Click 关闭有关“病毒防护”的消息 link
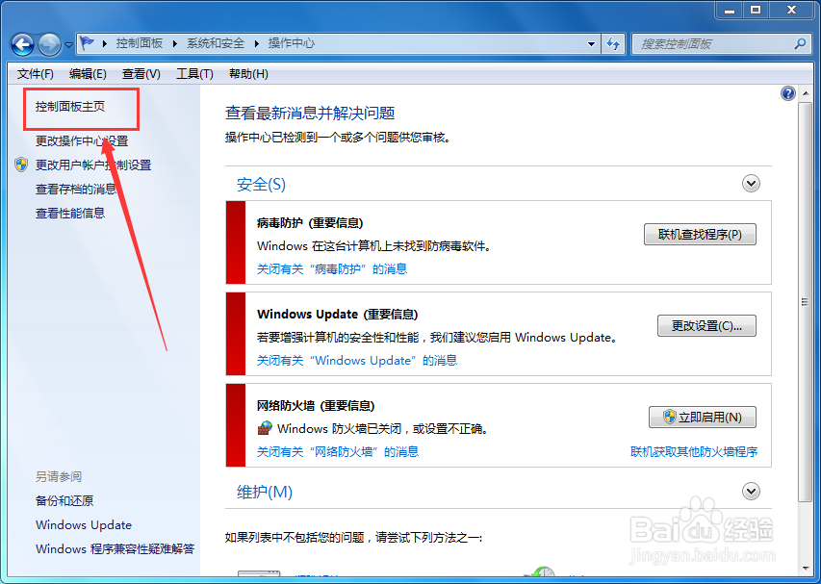This screenshot has height=584, width=821. (x=332, y=269)
